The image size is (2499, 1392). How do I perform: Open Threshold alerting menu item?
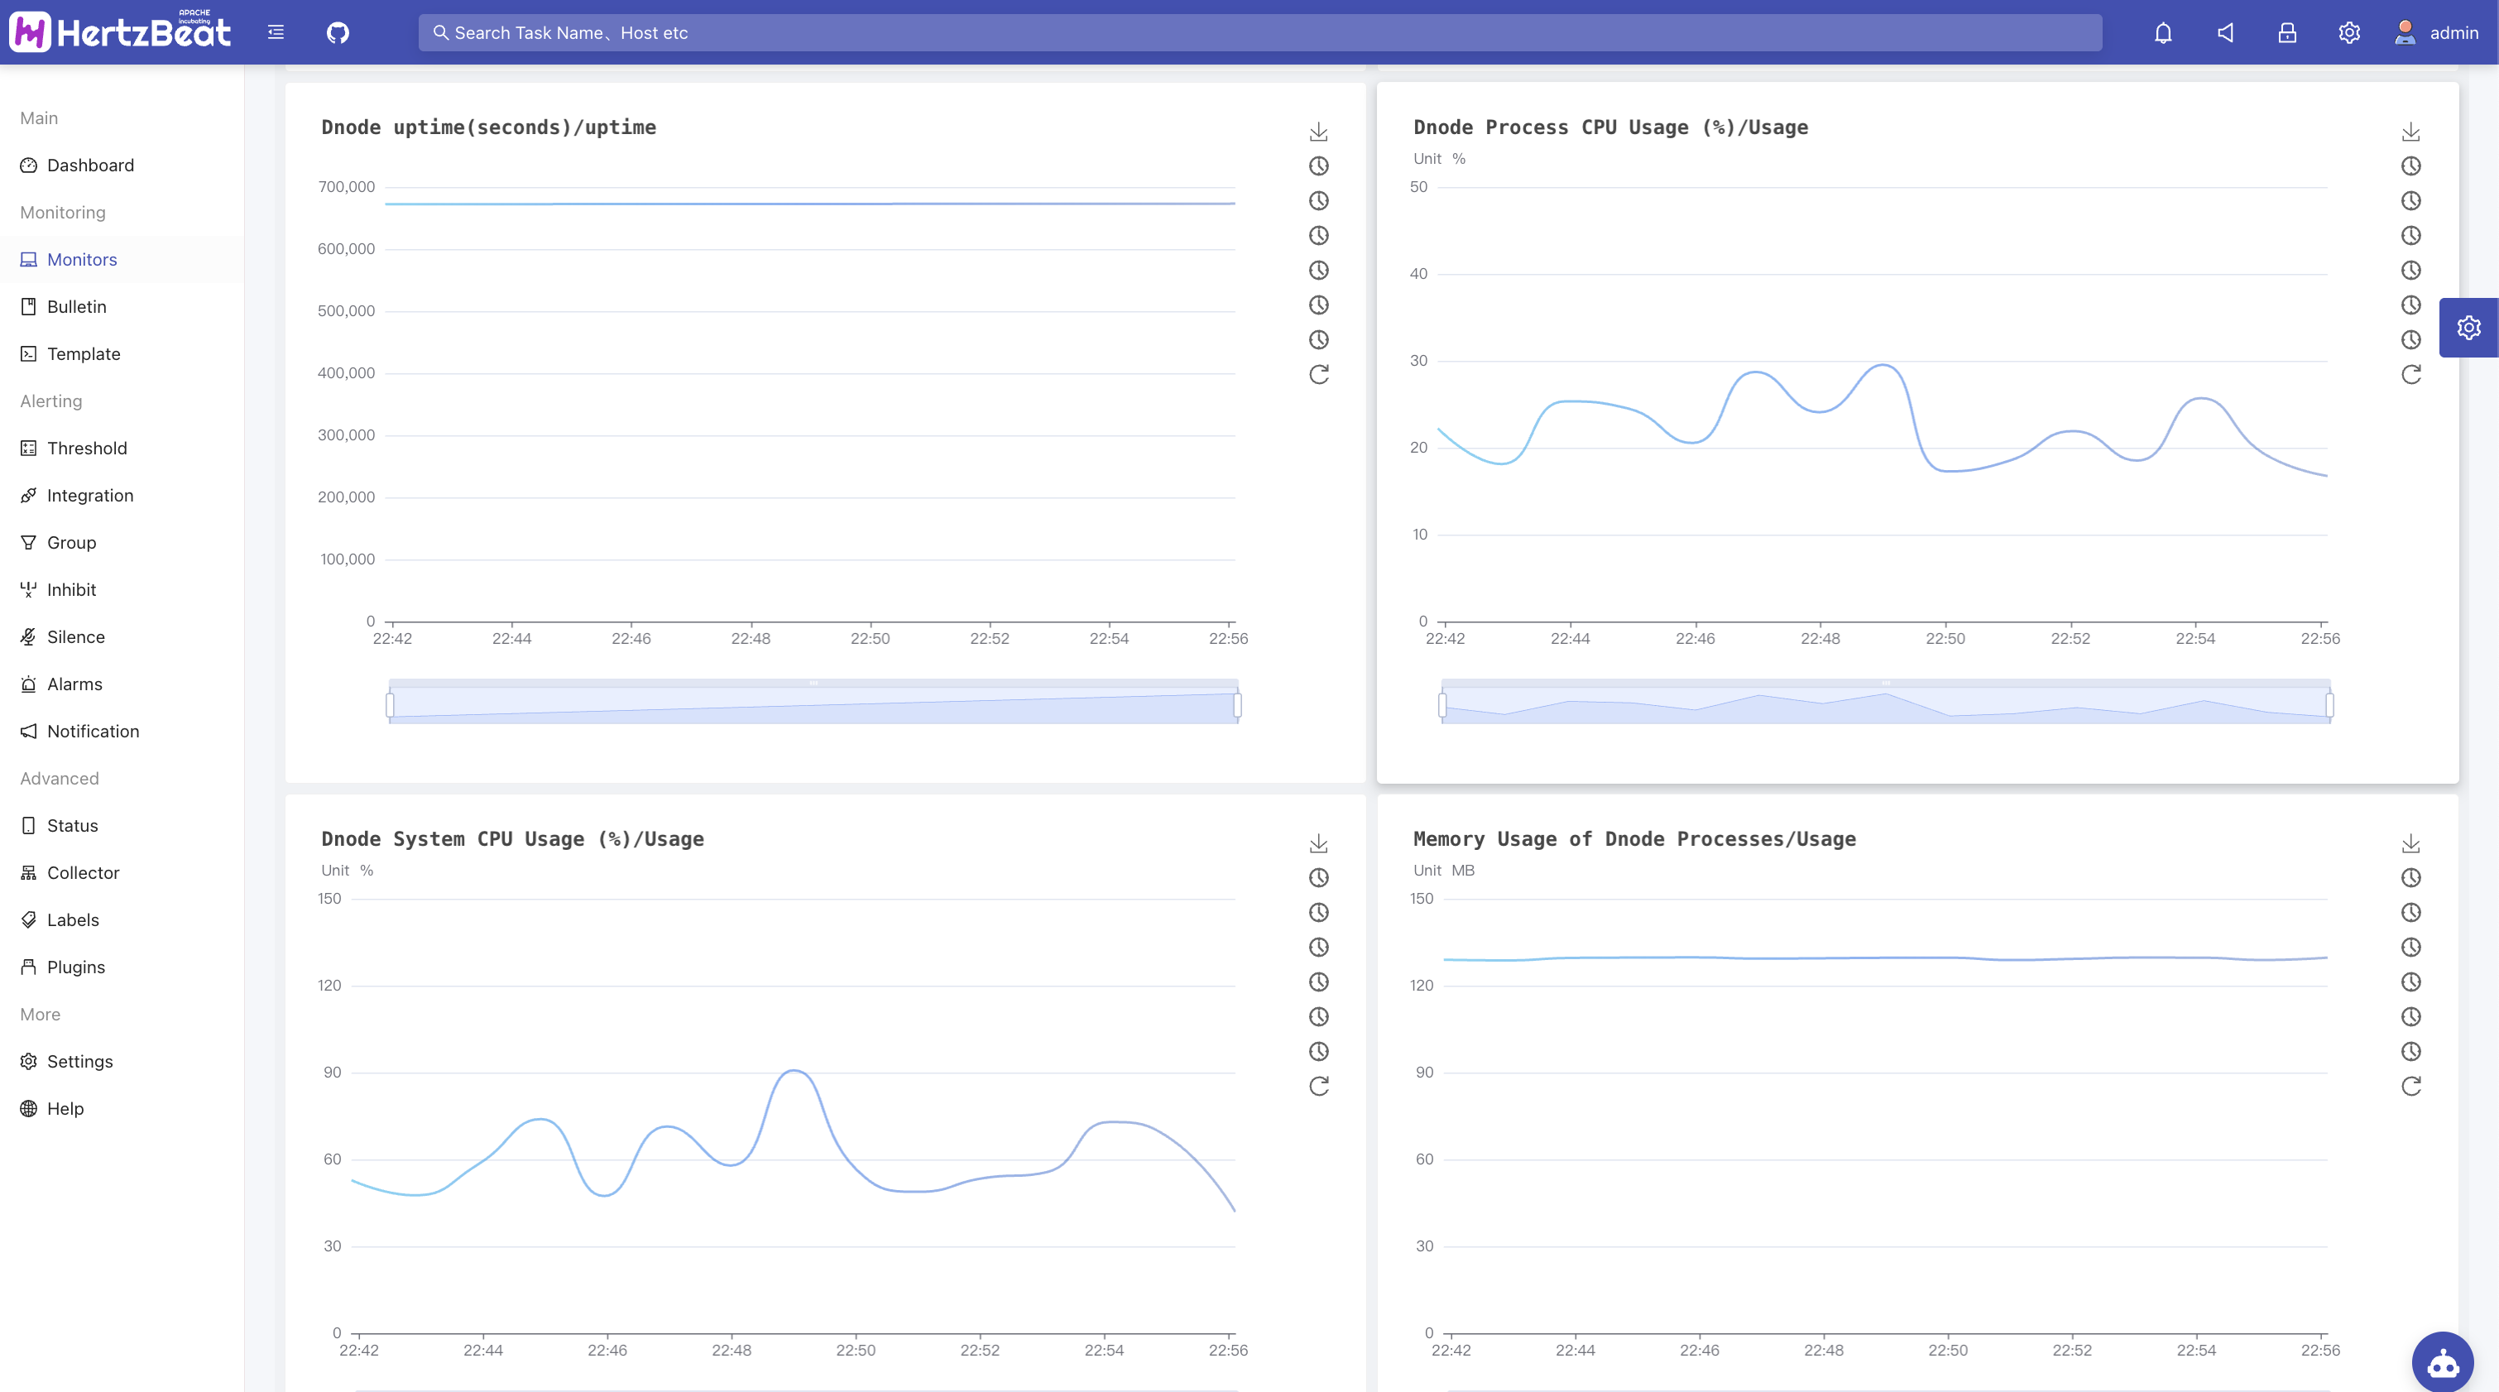(86, 449)
